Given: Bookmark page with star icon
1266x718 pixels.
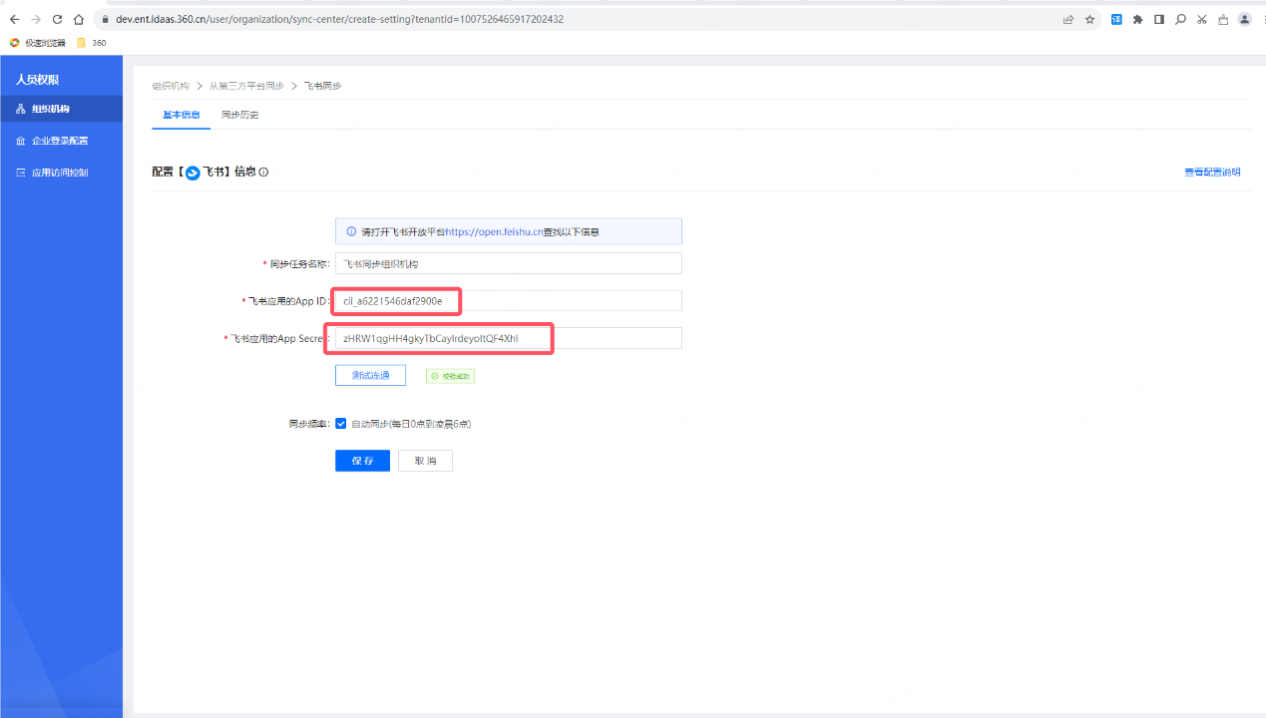Looking at the screenshot, I should (1089, 19).
